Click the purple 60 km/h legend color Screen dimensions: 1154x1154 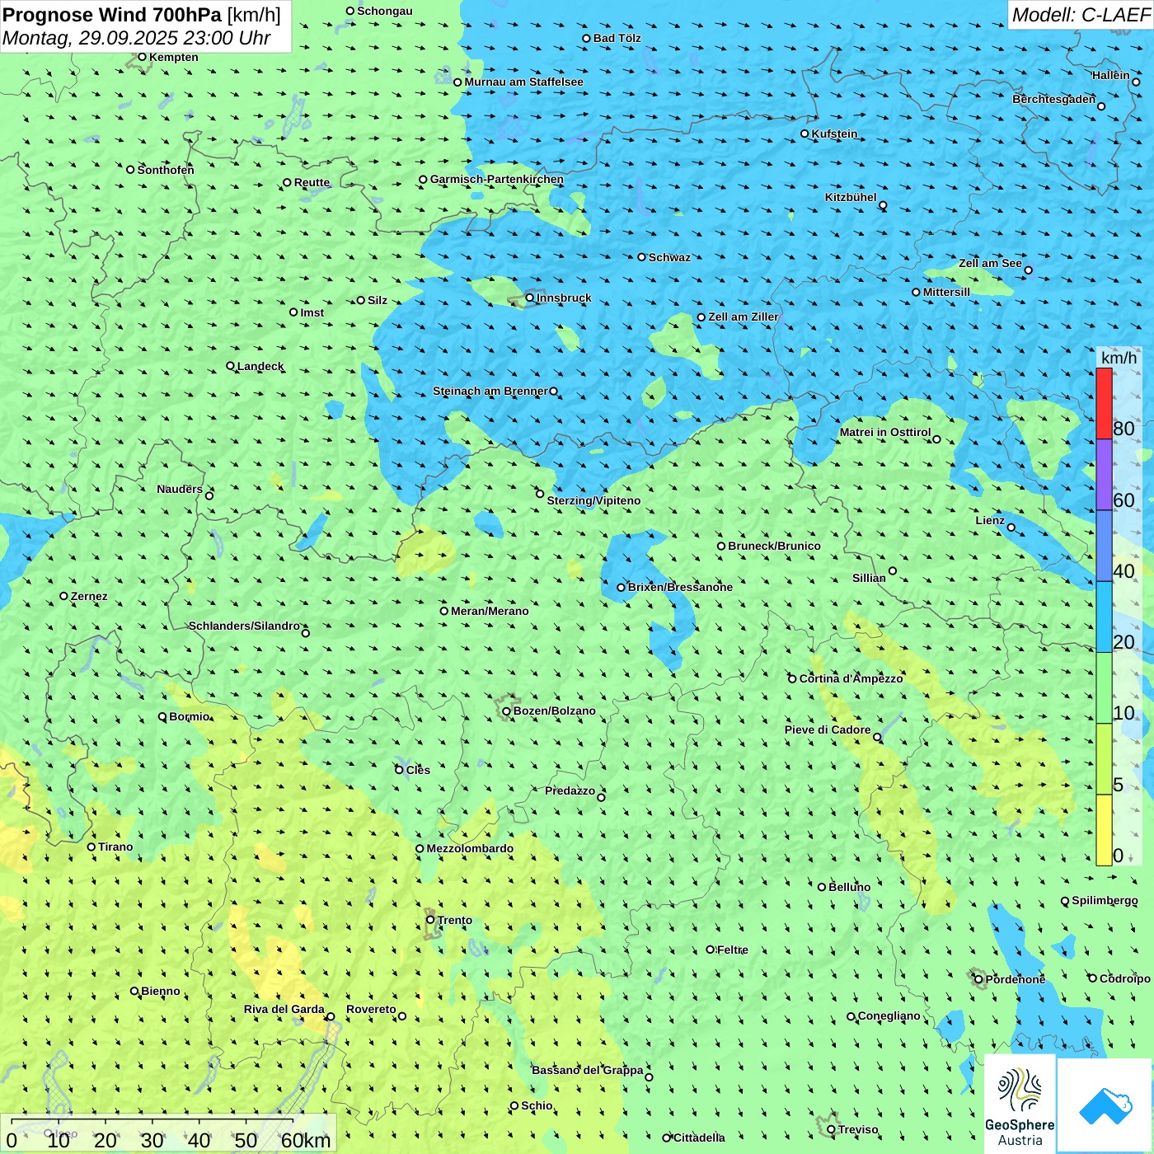[1104, 474]
